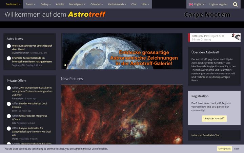Open the Omegon Pro Triplet APO ad banner
Screen dimensions: 244x153
point(214,38)
